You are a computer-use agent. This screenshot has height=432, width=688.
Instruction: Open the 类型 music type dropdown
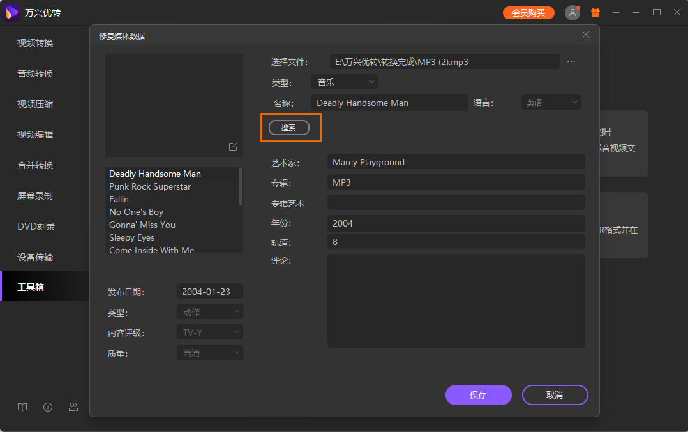(x=344, y=81)
